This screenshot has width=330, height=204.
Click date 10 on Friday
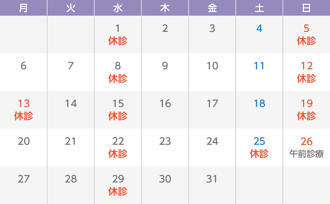[x=212, y=72]
